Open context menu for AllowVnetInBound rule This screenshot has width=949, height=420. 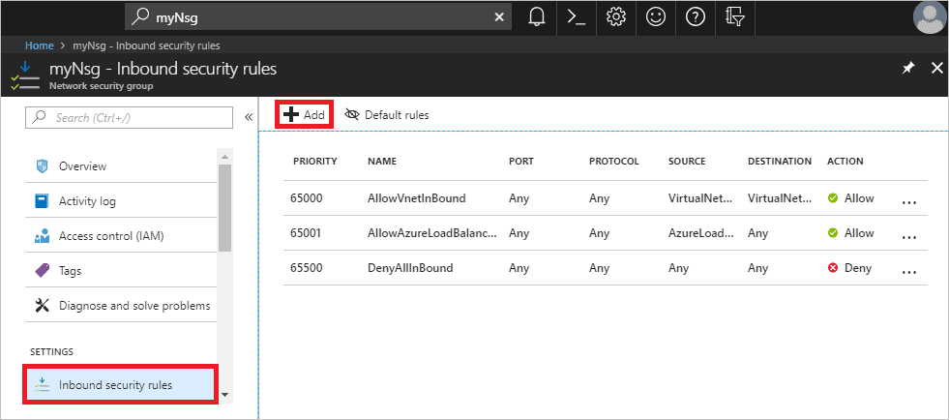(x=907, y=199)
